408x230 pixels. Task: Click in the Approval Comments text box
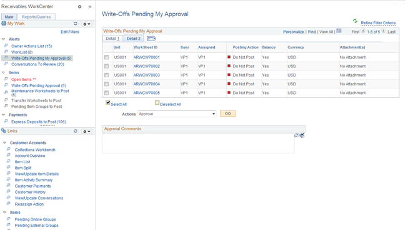pyautogui.click(x=198, y=143)
